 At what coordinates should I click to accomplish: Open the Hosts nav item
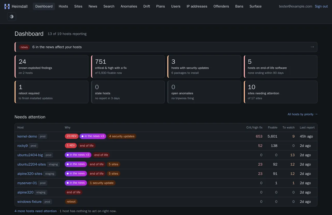click(63, 6)
